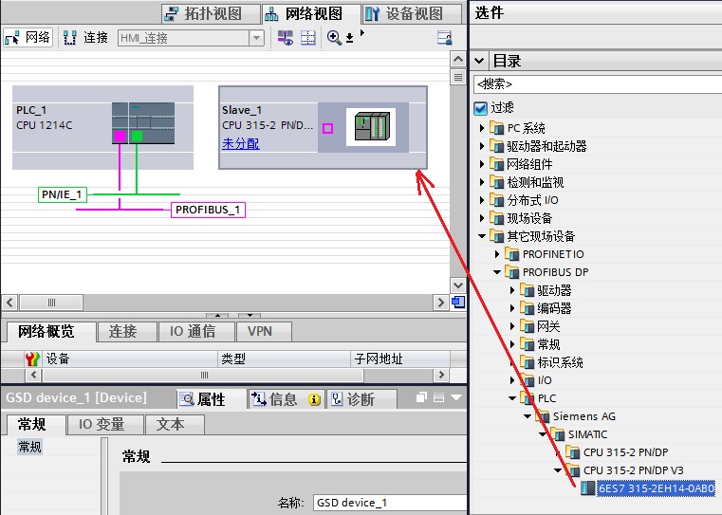722x515 pixels.
Task: Collapse the PROFIBUS DP catalog folder
Action: pos(497,272)
